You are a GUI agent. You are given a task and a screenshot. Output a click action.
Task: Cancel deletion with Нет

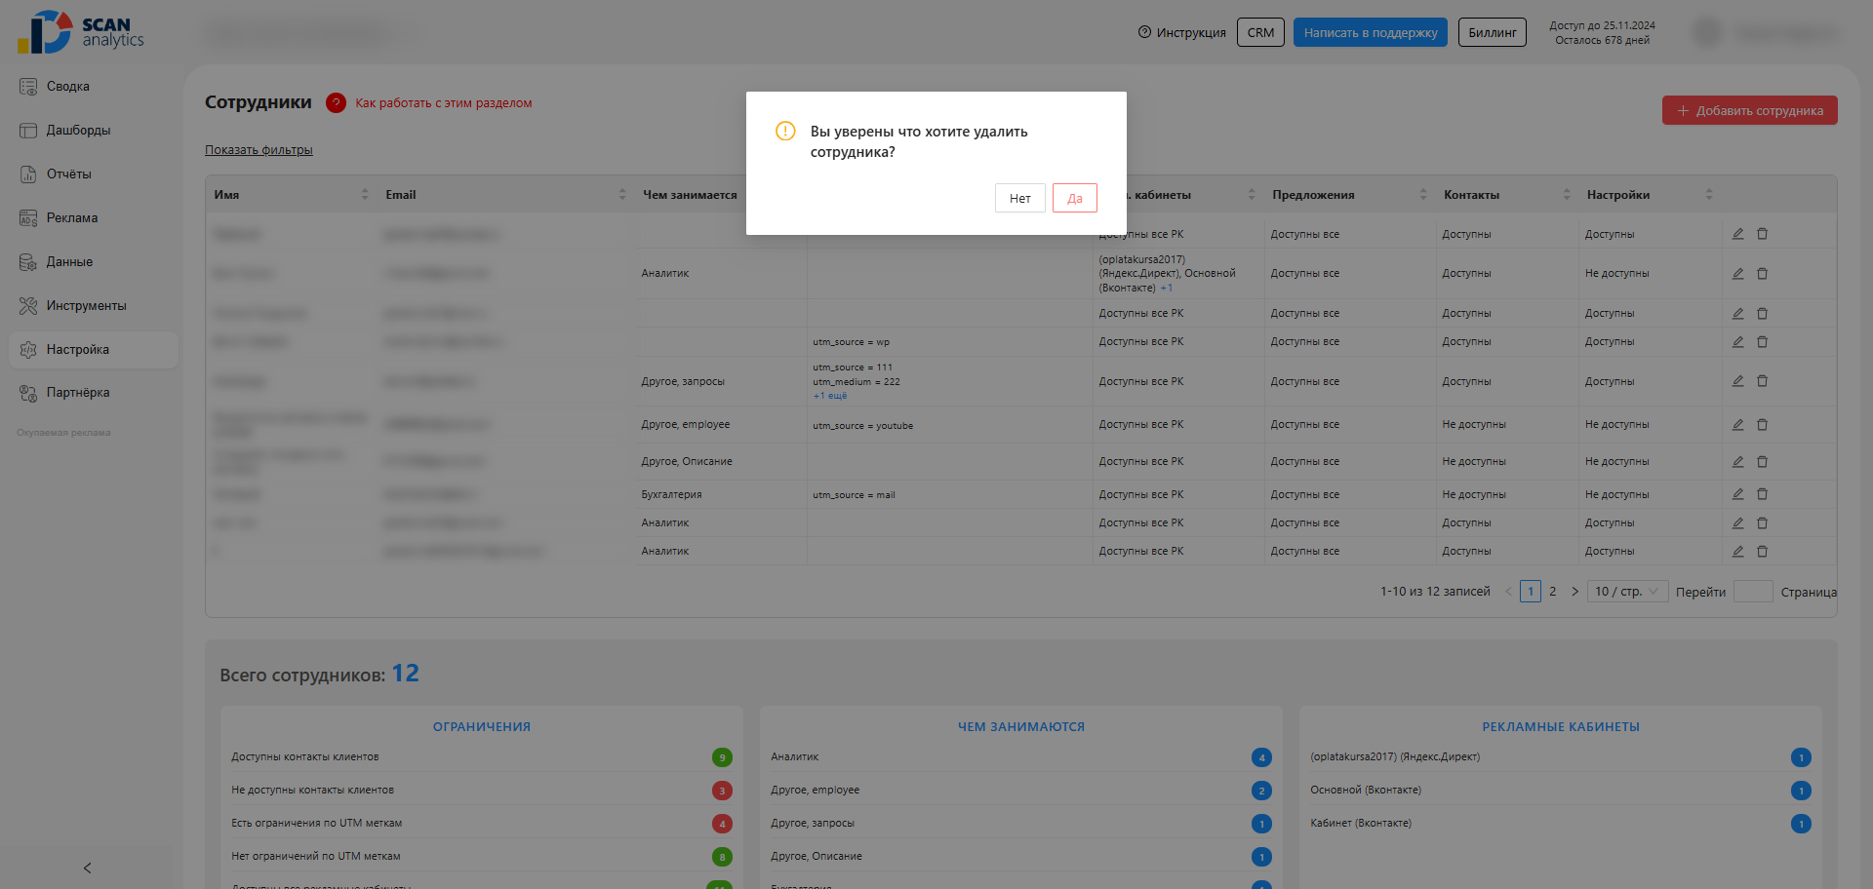pos(1020,198)
